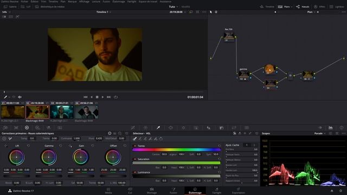Viewport: 347px width, 195px height.
Task: Stop playback in the viewer
Action: (x=97, y=97)
